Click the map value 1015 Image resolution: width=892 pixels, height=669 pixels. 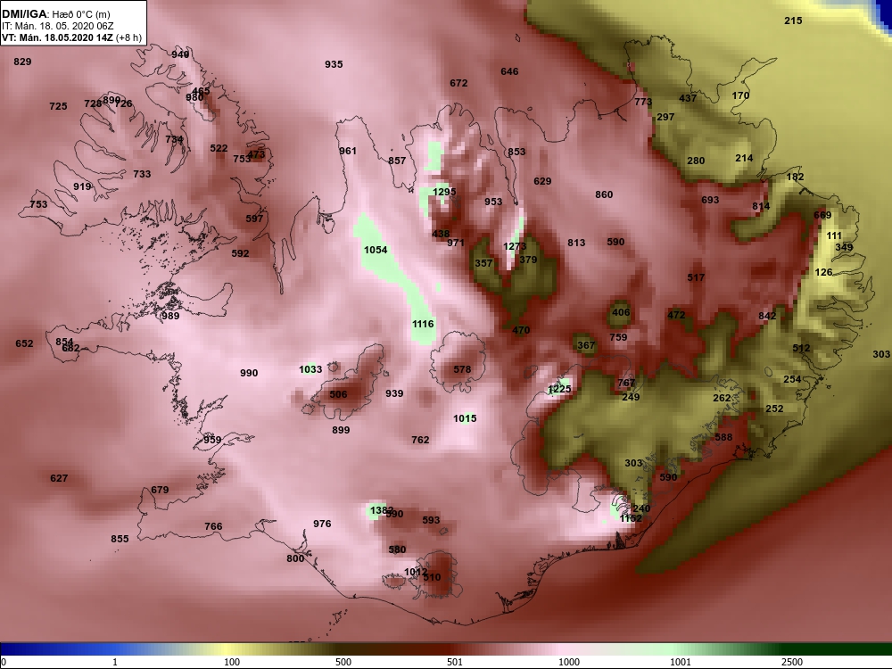(465, 418)
